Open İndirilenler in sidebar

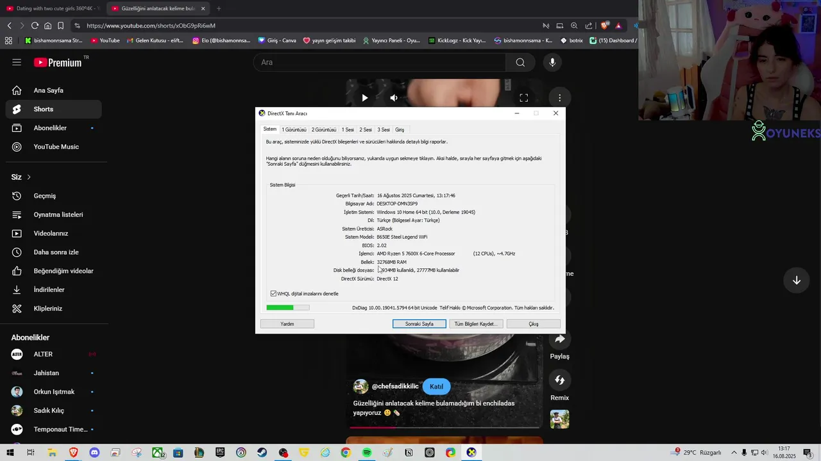[x=53, y=289]
